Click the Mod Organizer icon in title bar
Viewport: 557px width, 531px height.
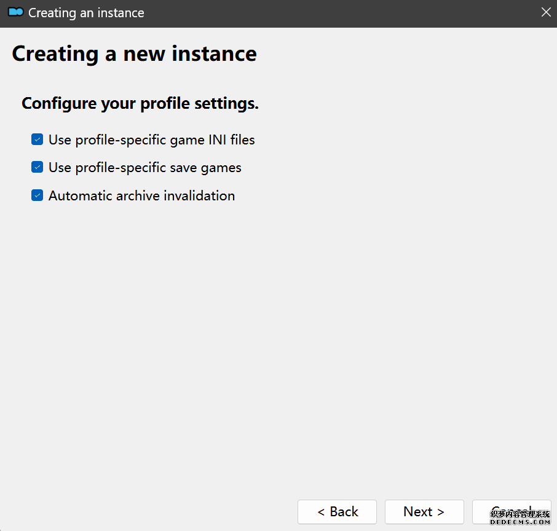pyautogui.click(x=15, y=12)
